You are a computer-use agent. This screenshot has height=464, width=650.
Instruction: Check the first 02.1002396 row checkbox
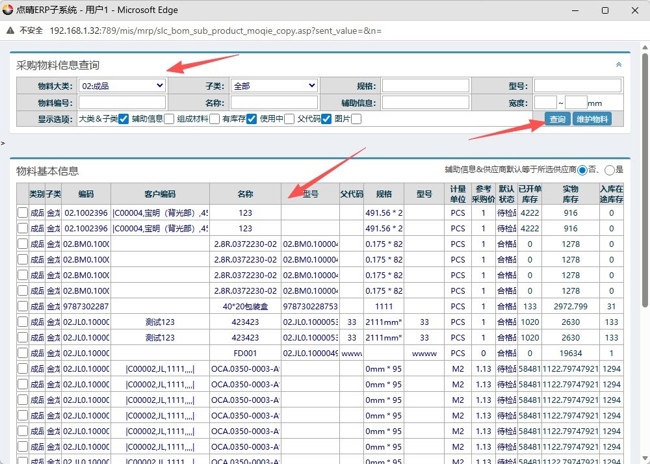pos(23,213)
